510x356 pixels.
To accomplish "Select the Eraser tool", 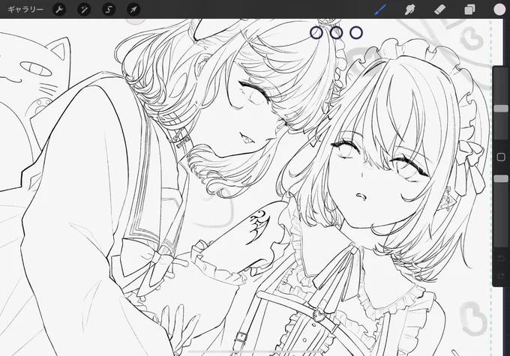I will click(439, 10).
